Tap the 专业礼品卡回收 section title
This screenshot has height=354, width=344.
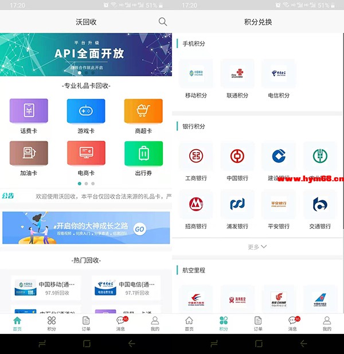pyautogui.click(x=86, y=86)
